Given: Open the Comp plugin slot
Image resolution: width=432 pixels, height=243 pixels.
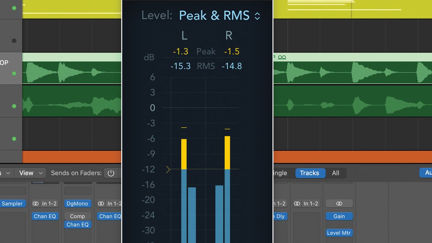Looking at the screenshot, I should tap(77, 216).
